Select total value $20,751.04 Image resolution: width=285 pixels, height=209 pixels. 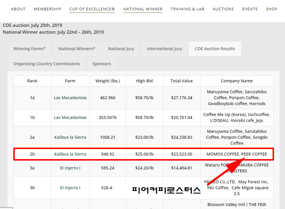coord(182,117)
